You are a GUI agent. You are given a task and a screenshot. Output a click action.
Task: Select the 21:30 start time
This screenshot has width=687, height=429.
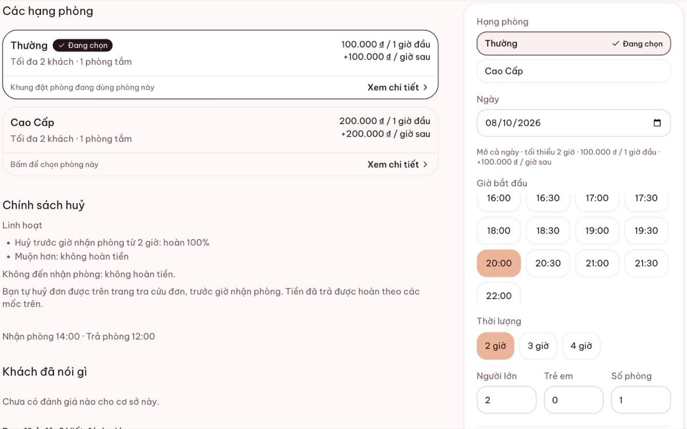click(x=646, y=263)
